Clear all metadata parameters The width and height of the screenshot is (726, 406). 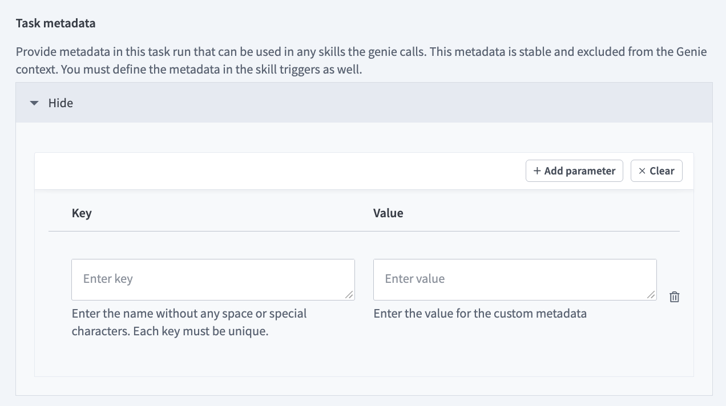(656, 170)
